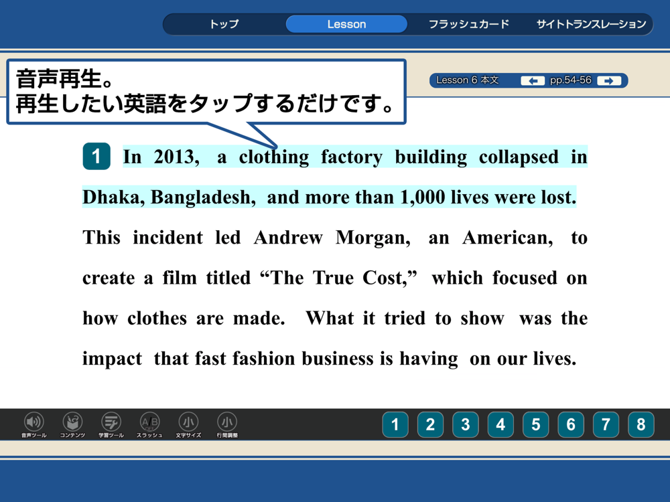
Task: Play sentence beginning "This incident led Andrew Morgan"
Action: [x=335, y=278]
